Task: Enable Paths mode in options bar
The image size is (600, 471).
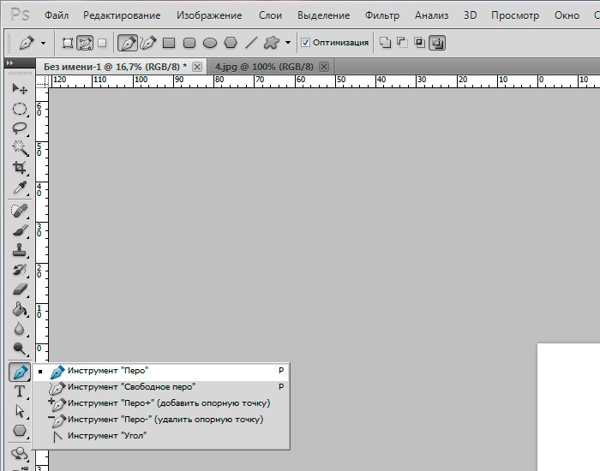Action: [x=85, y=42]
